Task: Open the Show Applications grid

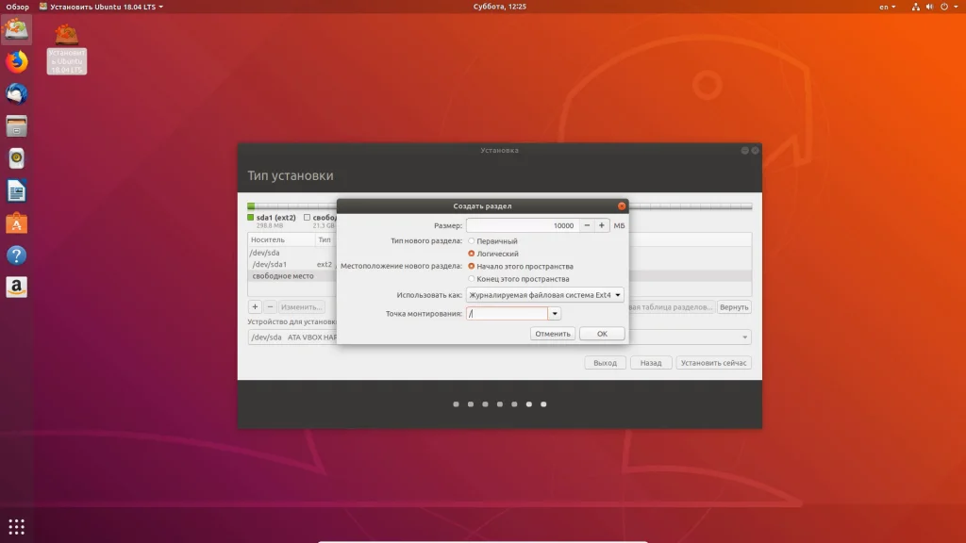Action: (16, 526)
